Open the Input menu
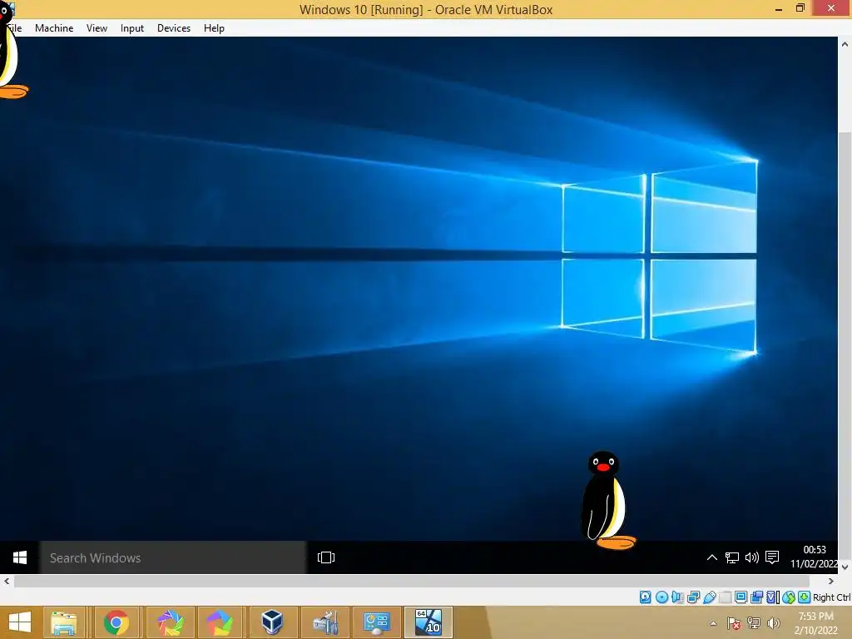The width and height of the screenshot is (852, 639). coord(132,28)
